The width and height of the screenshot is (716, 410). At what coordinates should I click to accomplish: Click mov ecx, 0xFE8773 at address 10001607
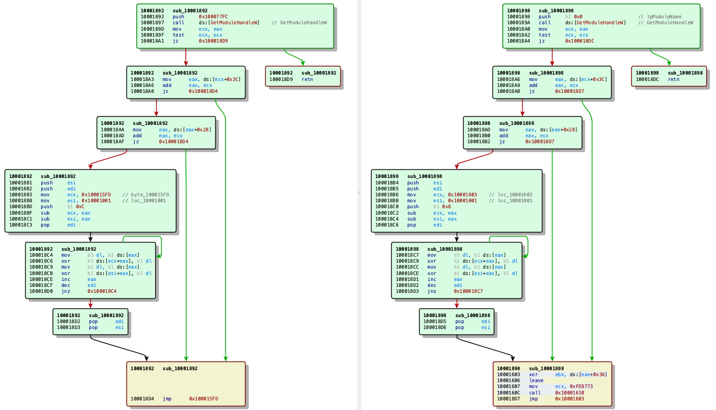(x=545, y=386)
